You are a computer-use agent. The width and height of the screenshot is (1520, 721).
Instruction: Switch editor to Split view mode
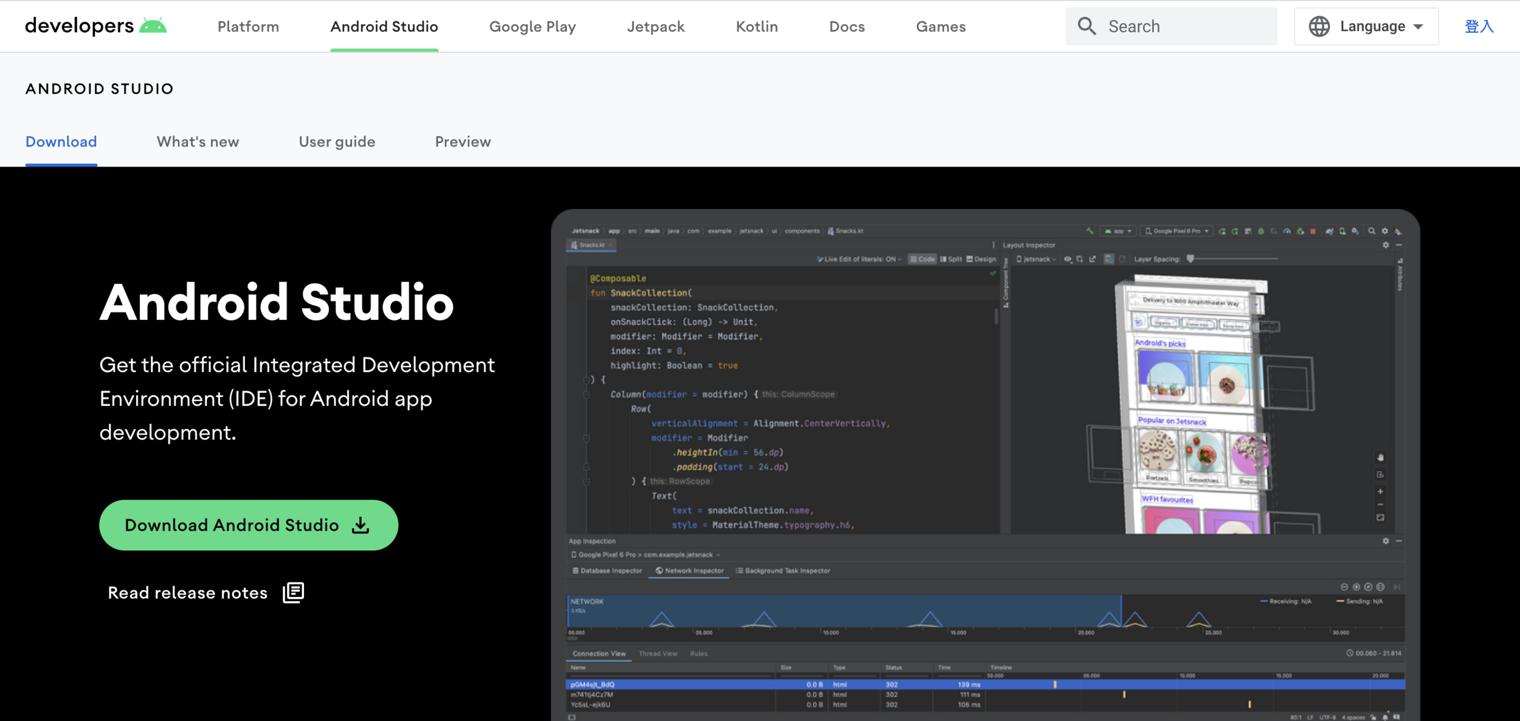[951, 259]
